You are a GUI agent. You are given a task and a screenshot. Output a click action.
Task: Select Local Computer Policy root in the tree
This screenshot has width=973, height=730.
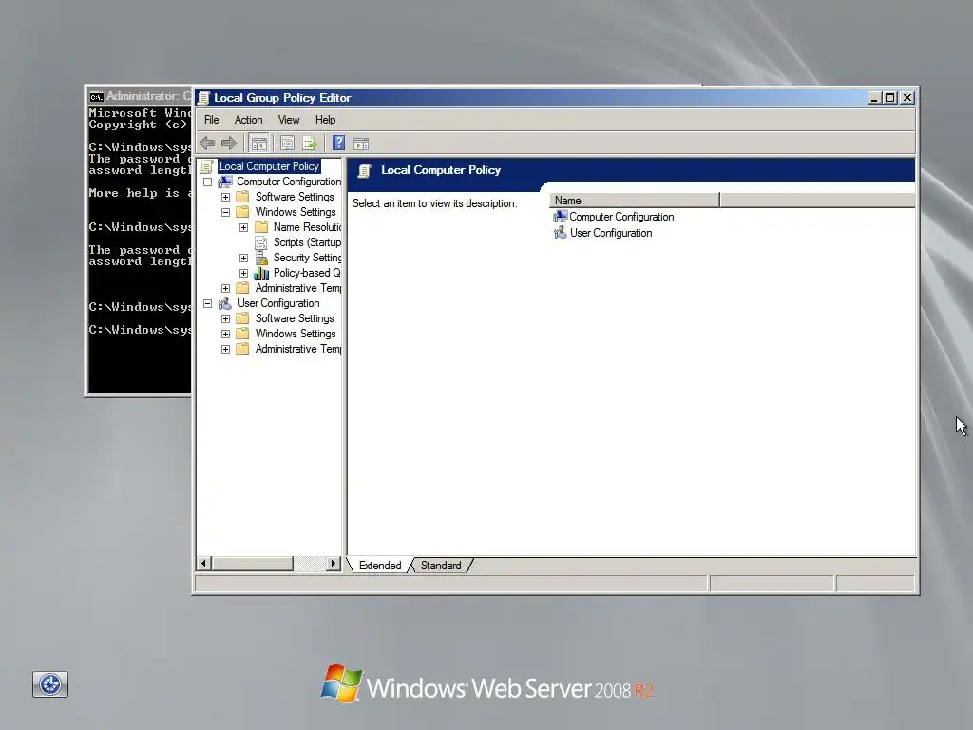click(x=269, y=166)
